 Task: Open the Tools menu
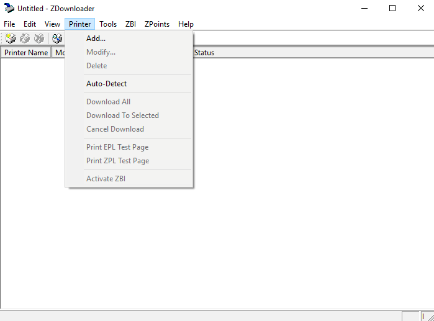point(108,24)
